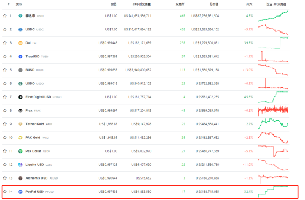This screenshot has height=200, width=305.
Task: Sort by the 交易所 exchanges column header
Action: pyautogui.click(x=180, y=4)
